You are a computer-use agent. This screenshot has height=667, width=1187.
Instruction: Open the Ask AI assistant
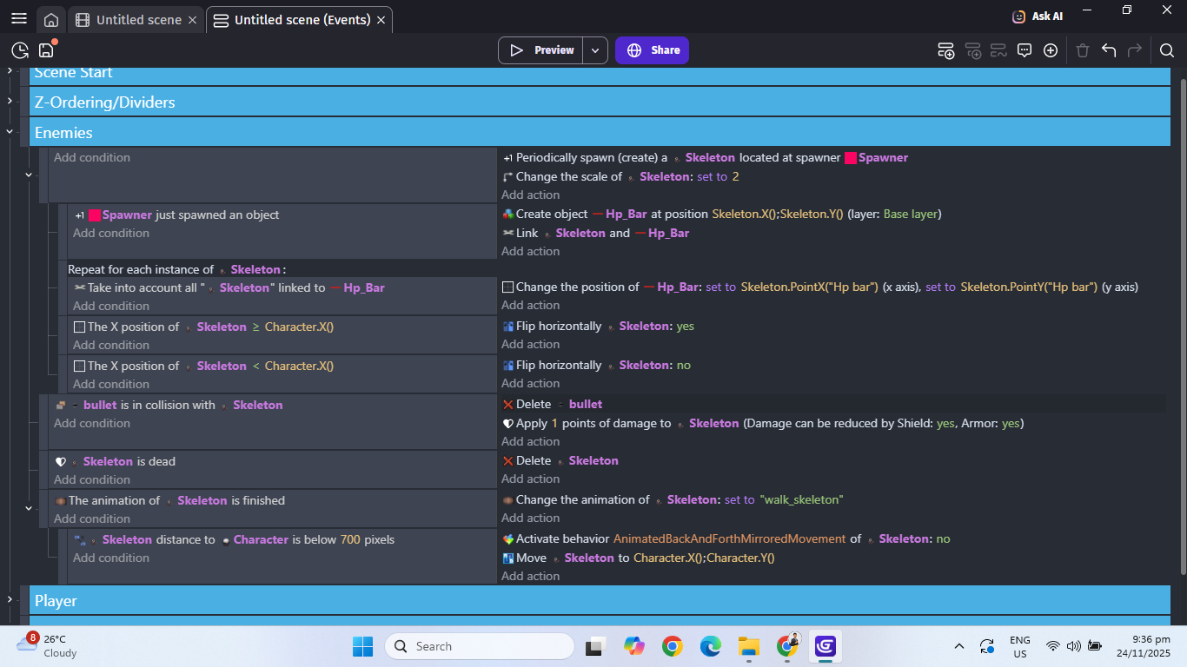1038,17
